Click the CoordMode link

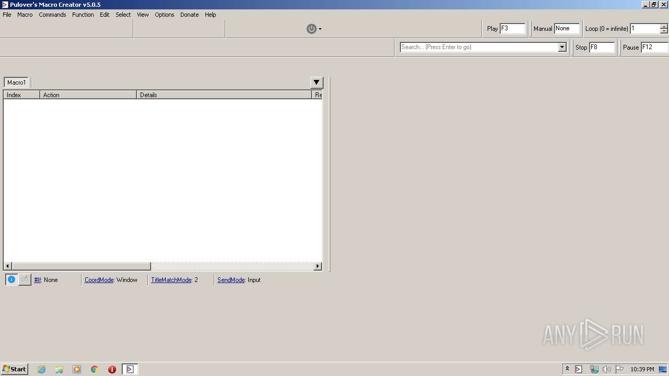[99, 280]
